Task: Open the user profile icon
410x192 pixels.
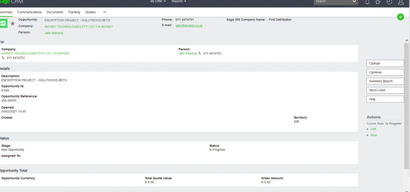Action: pyautogui.click(x=400, y=2)
